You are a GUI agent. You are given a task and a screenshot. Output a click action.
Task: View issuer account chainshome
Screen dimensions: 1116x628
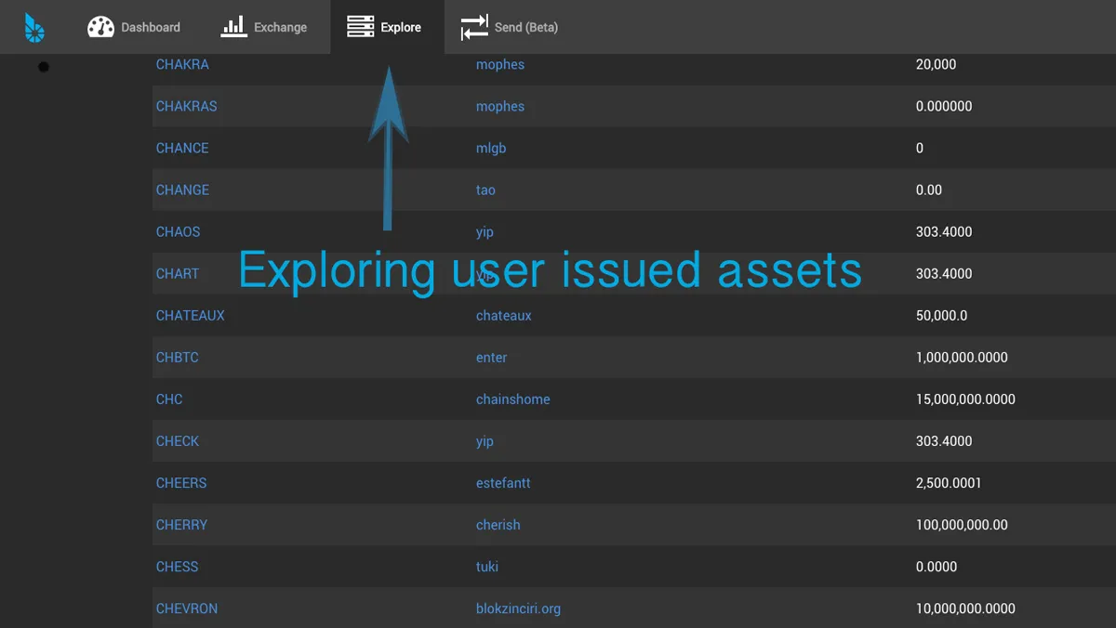click(x=513, y=399)
